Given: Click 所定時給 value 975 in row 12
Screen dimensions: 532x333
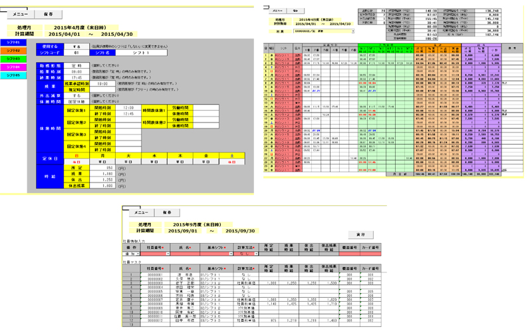Looking at the screenshot, I should click(269, 320).
